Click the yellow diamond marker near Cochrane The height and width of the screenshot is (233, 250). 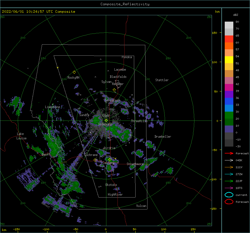(x=95, y=160)
